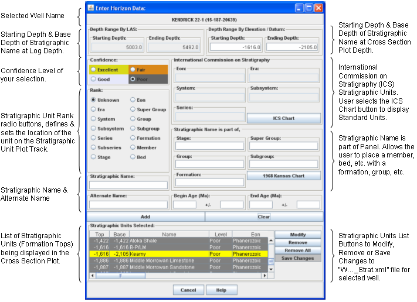This screenshot has width=417, height=302.
Task: Click the LAS Starting Depth field showing 5003.0
Action: (x=117, y=47)
